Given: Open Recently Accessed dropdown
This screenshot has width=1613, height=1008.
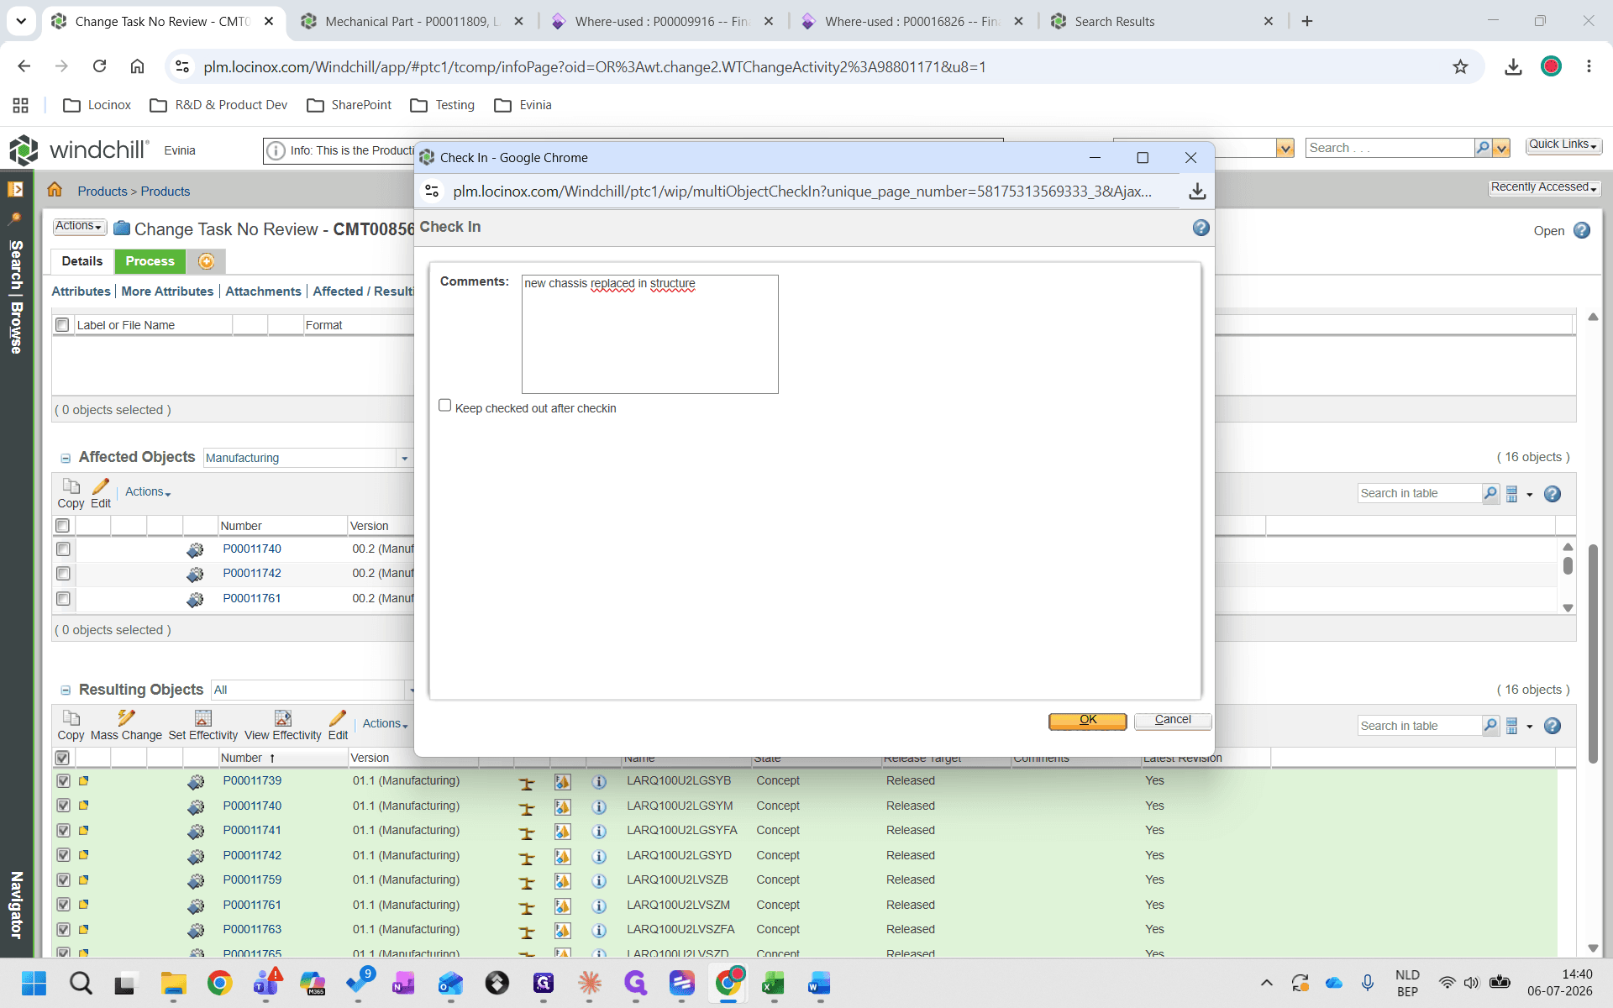Looking at the screenshot, I should click(1543, 187).
